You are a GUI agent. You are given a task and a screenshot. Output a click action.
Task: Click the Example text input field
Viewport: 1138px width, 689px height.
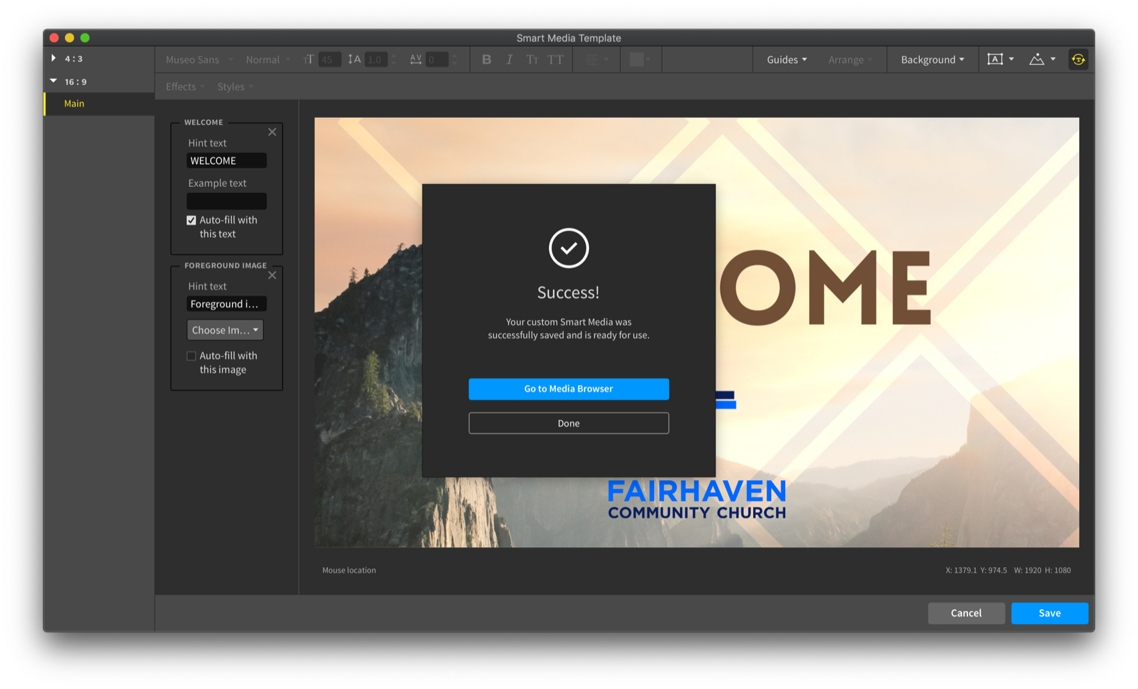pos(226,201)
